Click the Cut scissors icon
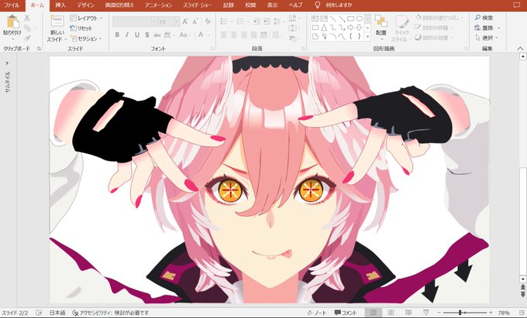This screenshot has height=318, width=527. pos(27,18)
